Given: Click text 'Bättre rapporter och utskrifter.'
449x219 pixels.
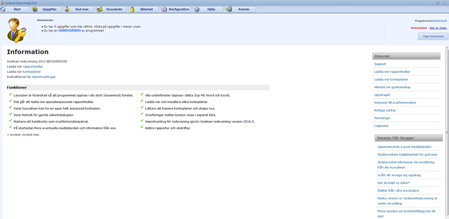Looking at the screenshot, I should pos(168,128).
